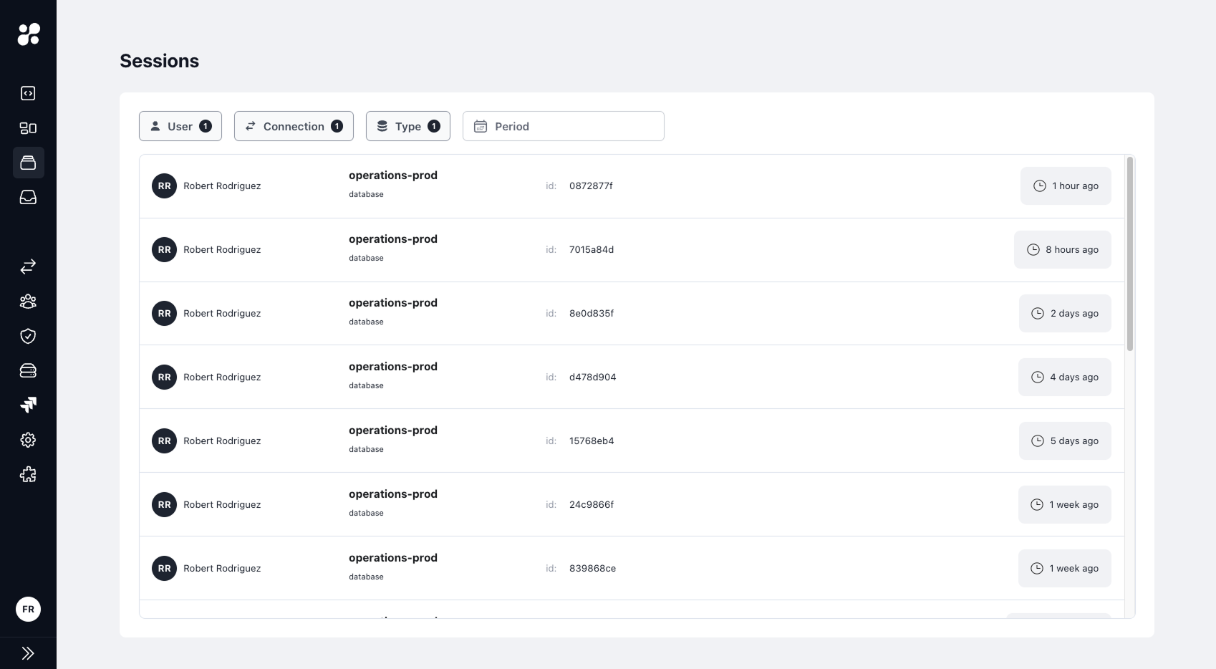Viewport: 1216px width, 669px height.
Task: Select session id d478d904
Action: [x=593, y=377]
